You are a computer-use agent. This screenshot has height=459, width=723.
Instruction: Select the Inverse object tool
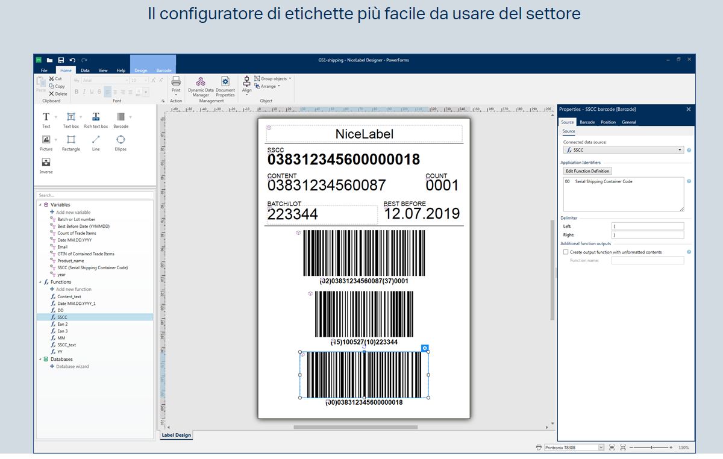pyautogui.click(x=46, y=163)
